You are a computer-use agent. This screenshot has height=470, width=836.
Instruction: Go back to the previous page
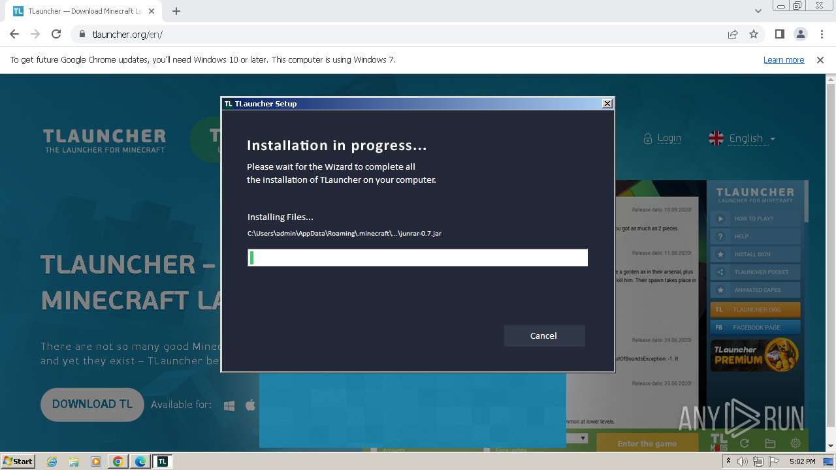click(14, 34)
